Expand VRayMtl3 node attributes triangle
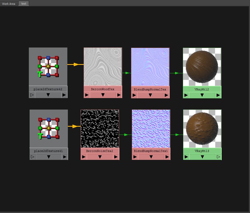The image size is (250, 213). (203, 157)
